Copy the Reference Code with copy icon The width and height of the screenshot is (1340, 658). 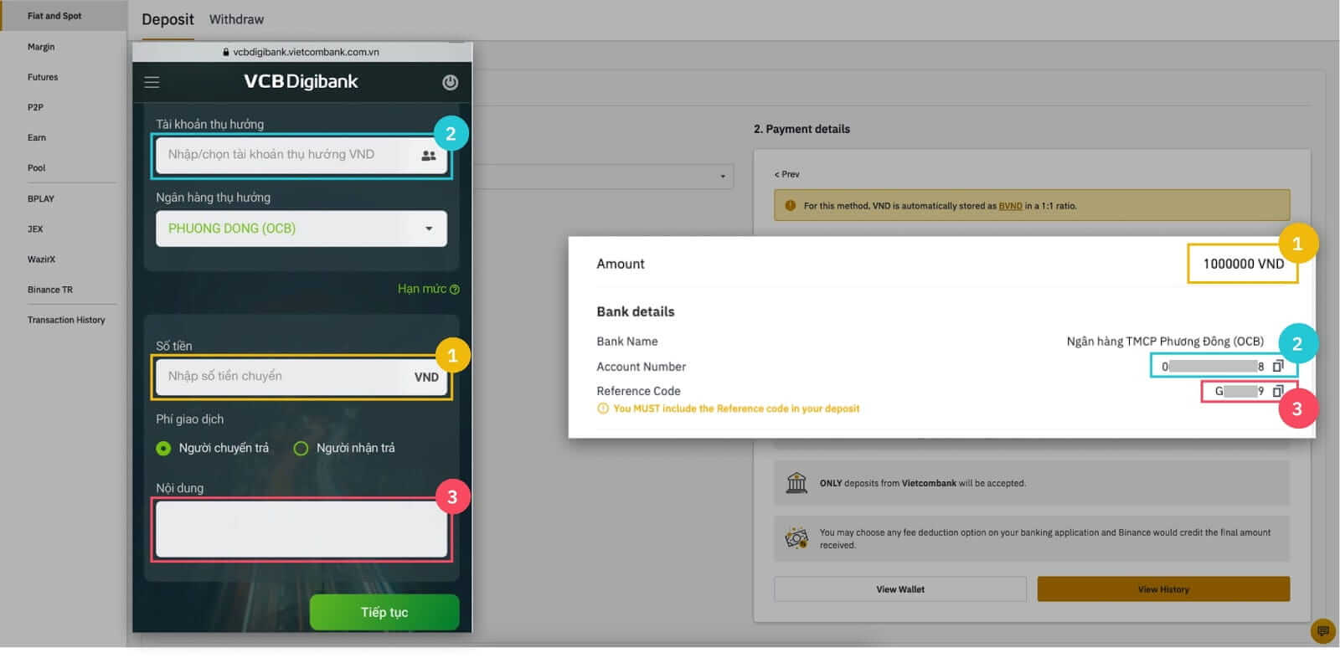click(1278, 391)
